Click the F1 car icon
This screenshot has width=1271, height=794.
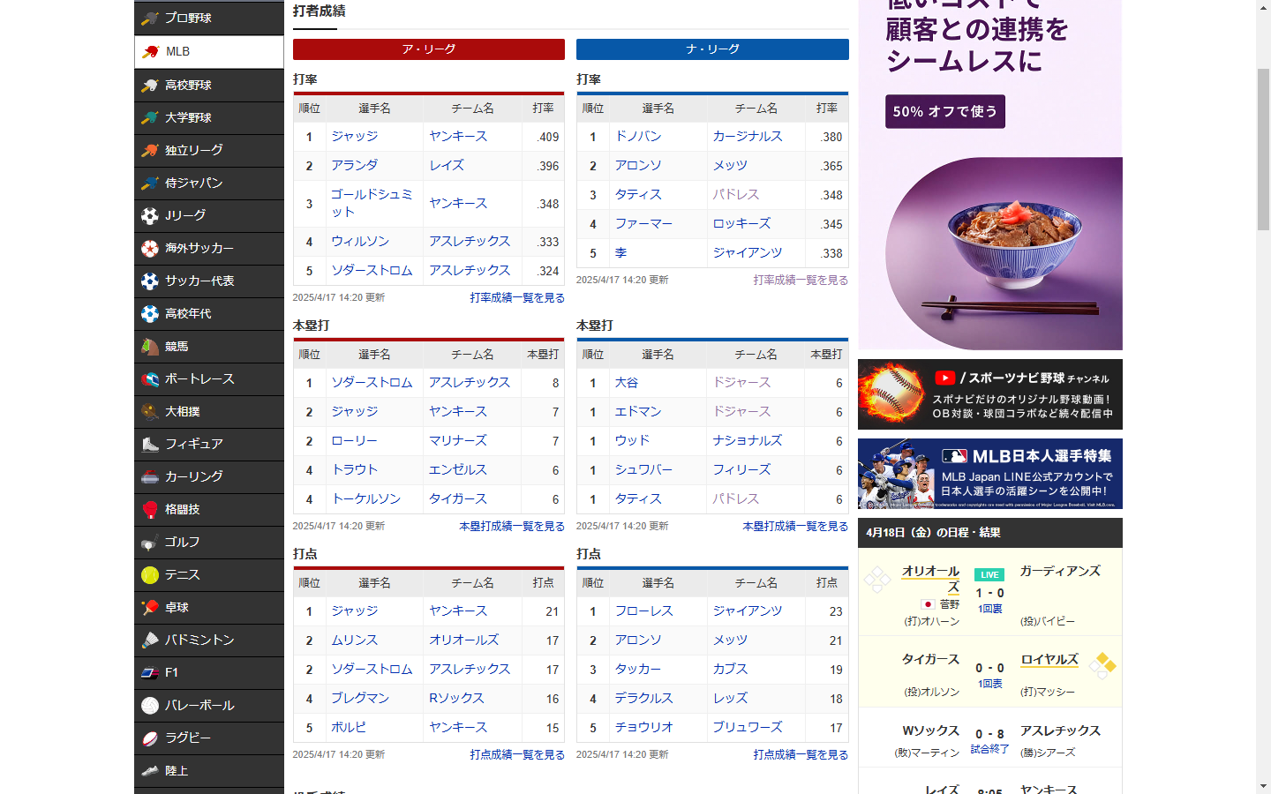click(150, 672)
